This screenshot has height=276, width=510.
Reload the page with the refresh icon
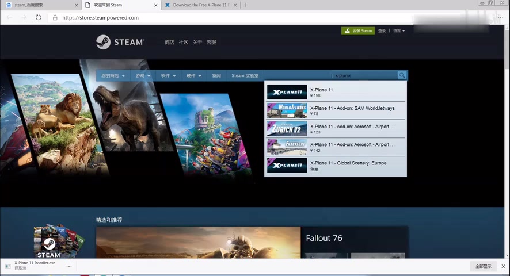pyautogui.click(x=39, y=18)
